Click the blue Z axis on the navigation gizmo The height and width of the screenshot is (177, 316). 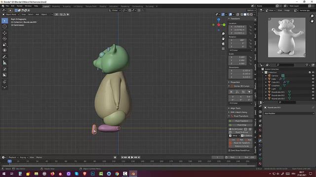tap(219, 20)
